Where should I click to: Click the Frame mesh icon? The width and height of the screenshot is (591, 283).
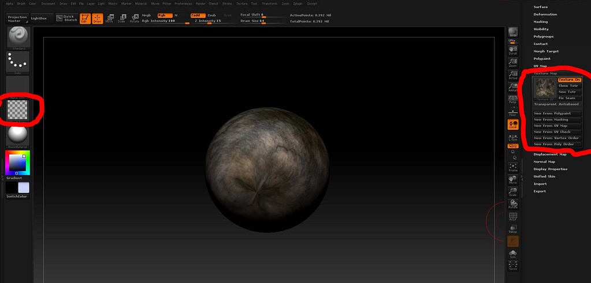[512, 167]
